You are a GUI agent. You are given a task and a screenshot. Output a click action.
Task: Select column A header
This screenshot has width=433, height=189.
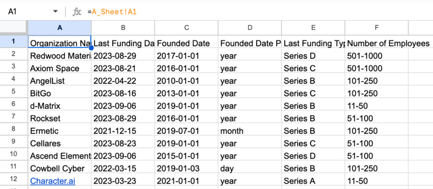pyautogui.click(x=59, y=28)
